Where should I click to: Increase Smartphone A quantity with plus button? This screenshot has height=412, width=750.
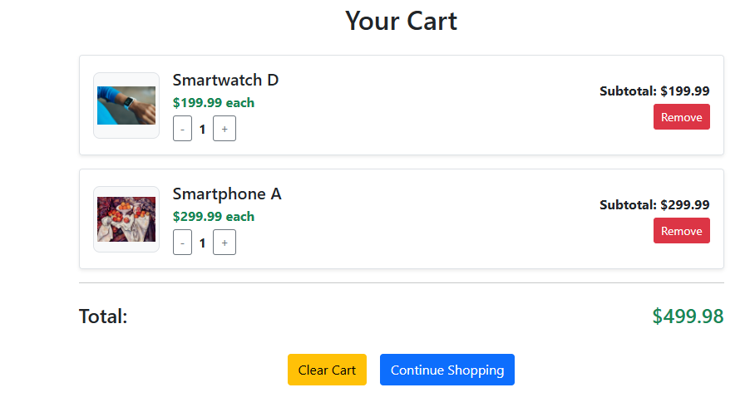click(225, 243)
